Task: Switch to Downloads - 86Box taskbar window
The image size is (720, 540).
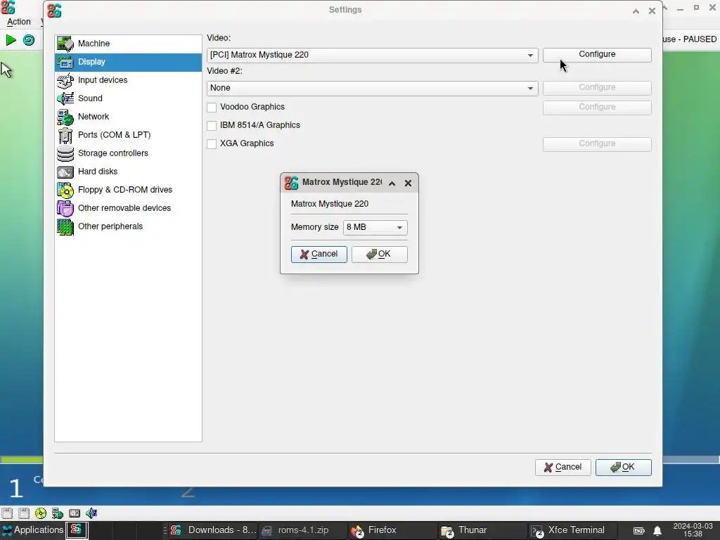Action: pos(213,530)
